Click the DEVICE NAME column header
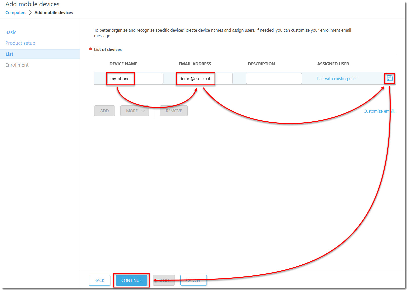The height and width of the screenshot is (292, 409). 123,64
